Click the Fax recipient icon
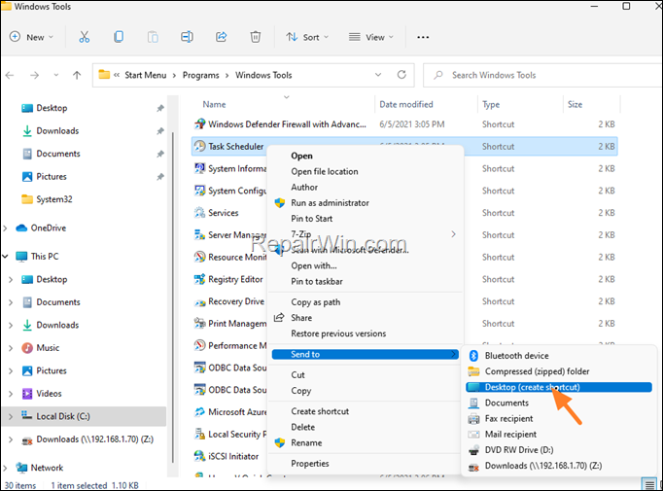This screenshot has width=663, height=491. 473,419
